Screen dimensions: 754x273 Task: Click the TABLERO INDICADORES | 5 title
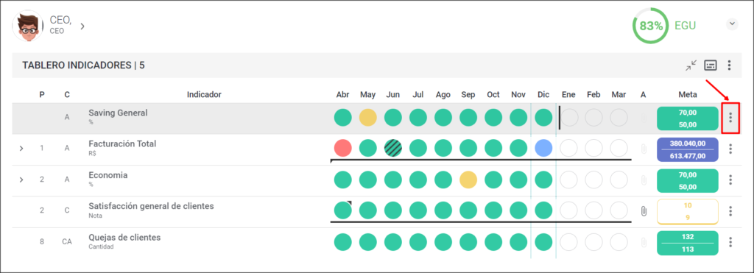84,65
